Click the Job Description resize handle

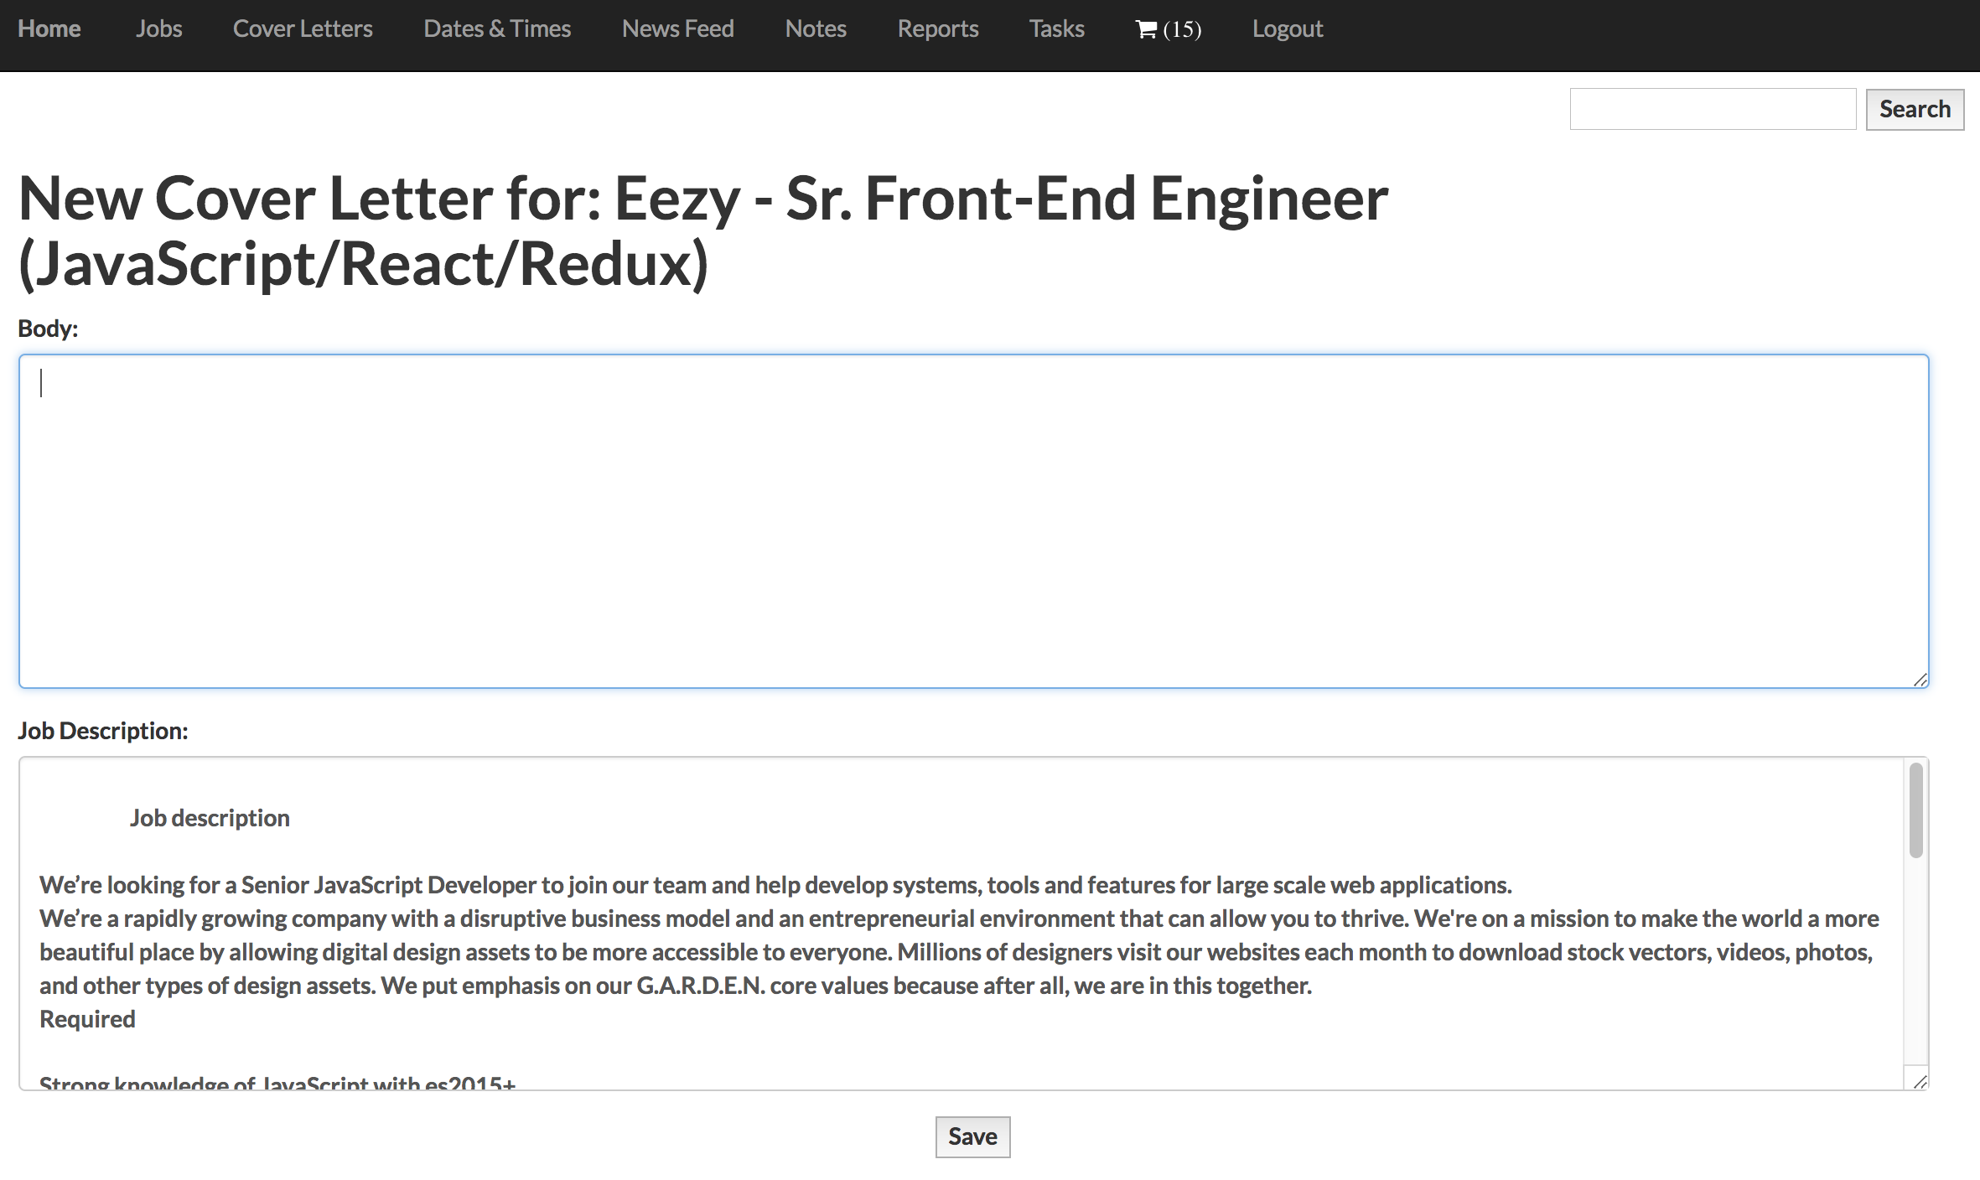1920,1081
